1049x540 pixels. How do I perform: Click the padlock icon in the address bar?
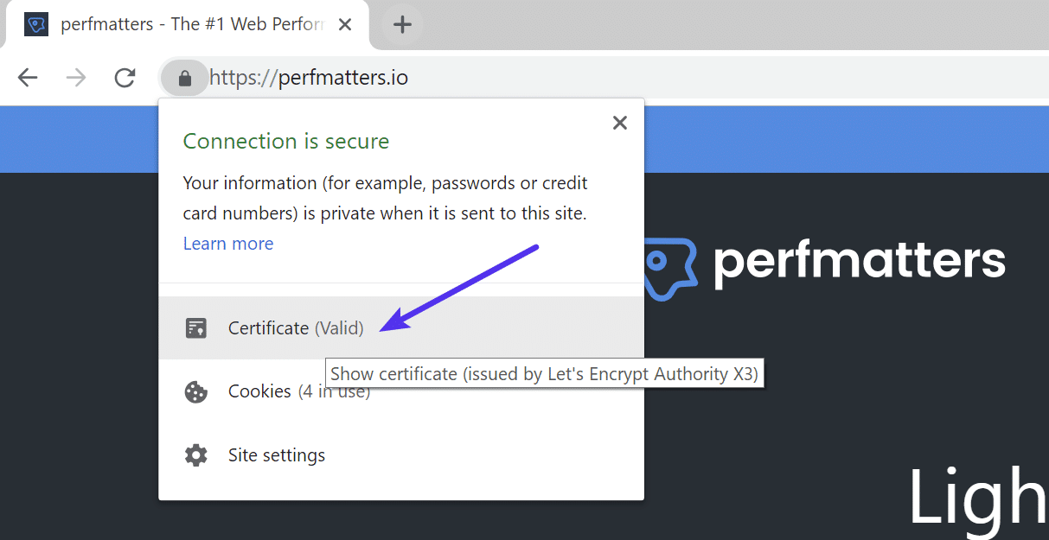click(184, 77)
